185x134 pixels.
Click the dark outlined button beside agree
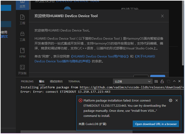point(141,76)
